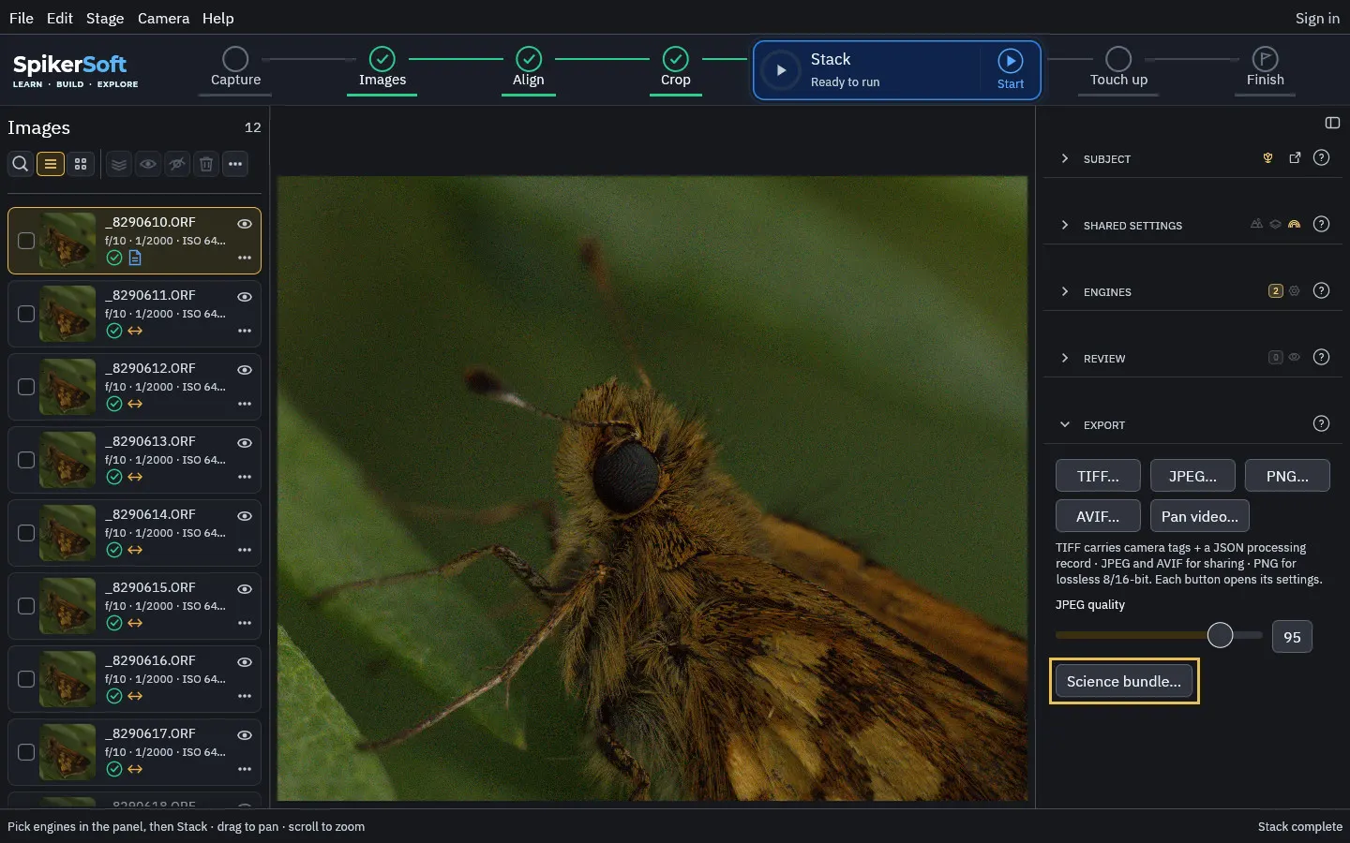Screen dimensions: 1350x843
Task: Click the gear icon in Engines header
Action: click(x=1294, y=291)
